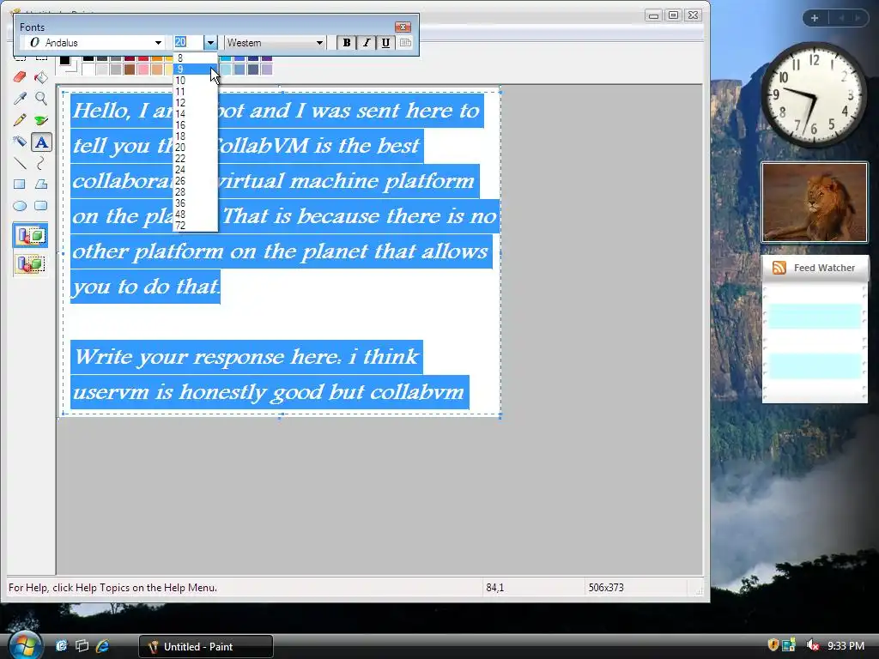The height and width of the screenshot is (659, 879).
Task: Open the network tray icon
Action: point(789,645)
